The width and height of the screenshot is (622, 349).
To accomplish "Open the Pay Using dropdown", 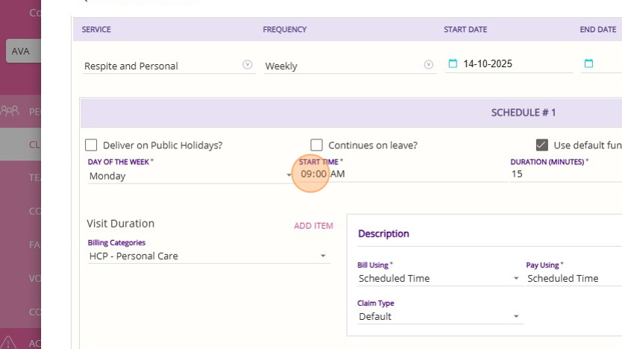I will click(x=573, y=278).
